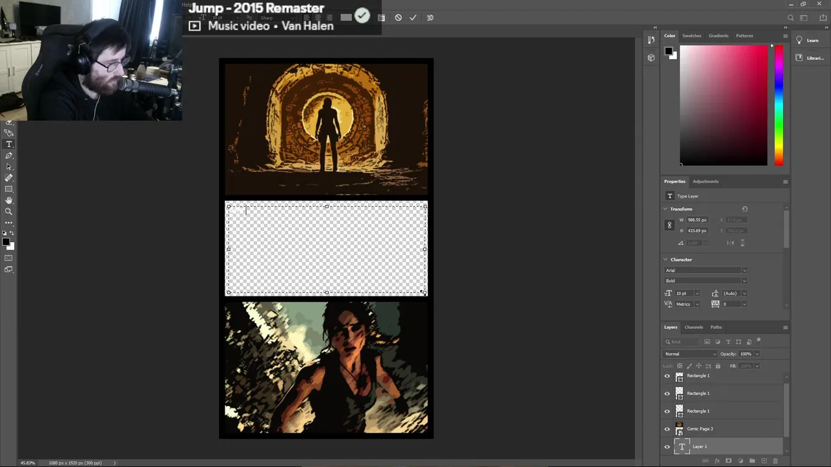Click the Quick Mask mode icon
This screenshot has width=831, height=467.
[9, 258]
